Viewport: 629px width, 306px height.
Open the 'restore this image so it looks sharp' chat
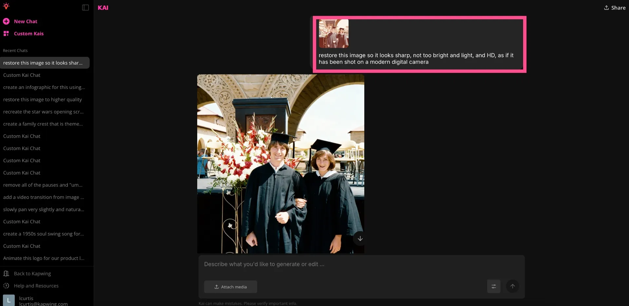pyautogui.click(x=43, y=63)
